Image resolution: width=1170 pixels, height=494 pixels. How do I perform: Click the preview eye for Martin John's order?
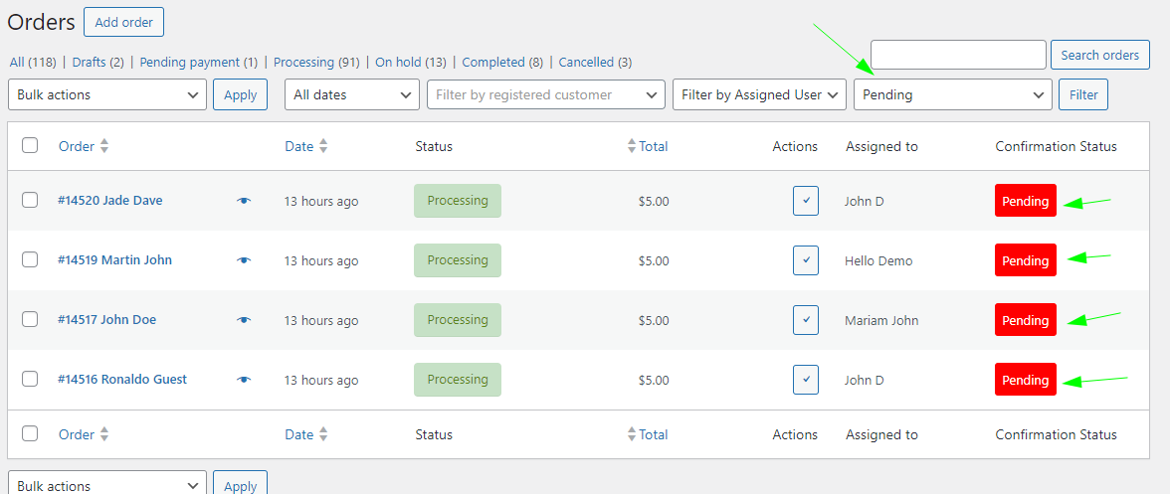[244, 260]
